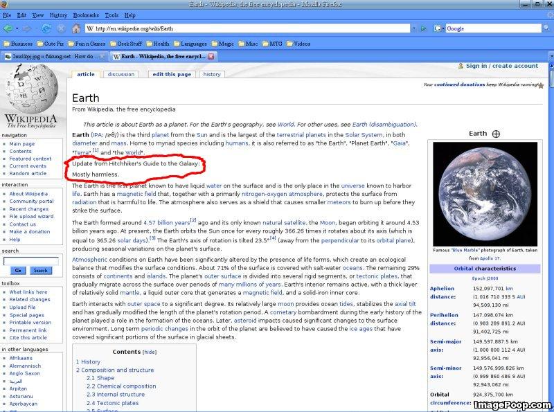This screenshot has width=554, height=412.
Task: Open the page history tab next to edit
Action: tap(212, 74)
